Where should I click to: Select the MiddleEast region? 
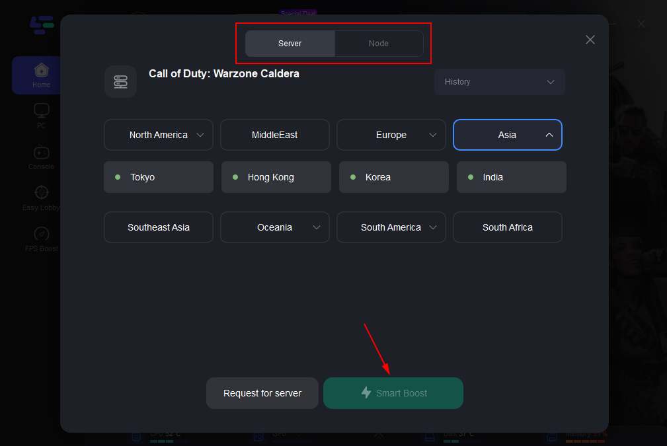[275, 135]
